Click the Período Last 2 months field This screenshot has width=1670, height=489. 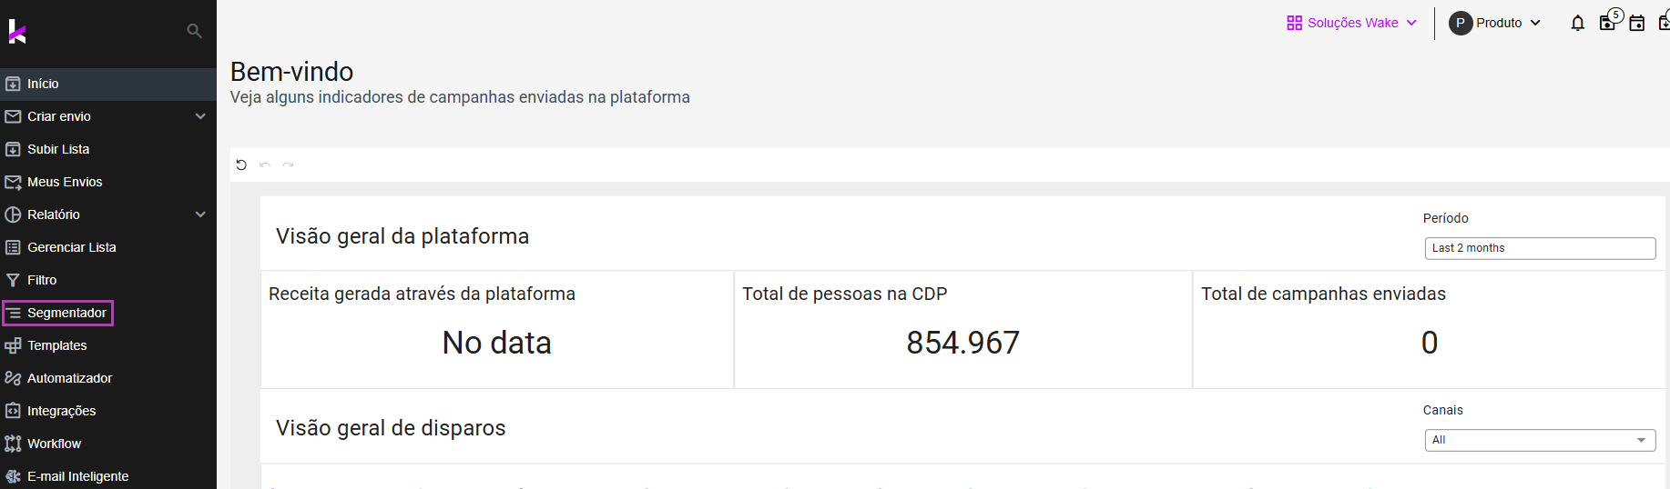coord(1540,248)
